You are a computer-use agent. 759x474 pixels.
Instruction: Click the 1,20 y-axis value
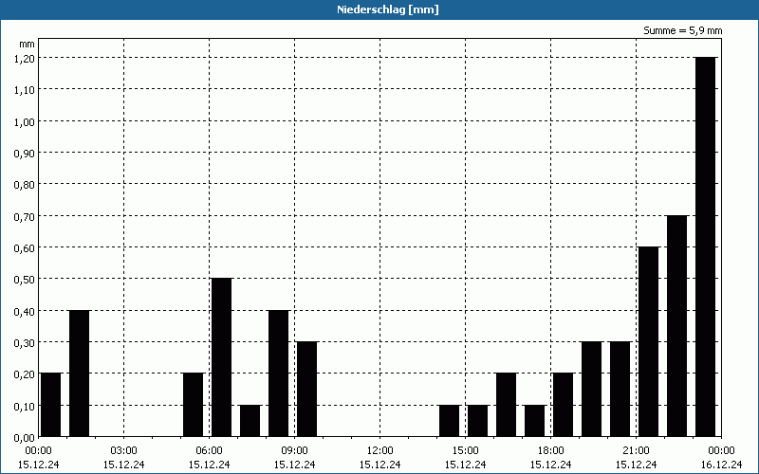point(24,58)
